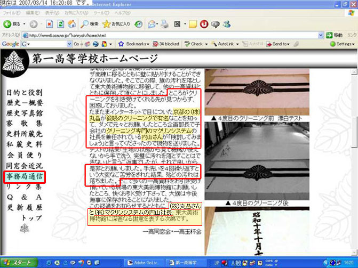This screenshot has height=268, width=358.
Task: Open the Settings menu in Google toolbar
Action: pos(343,44)
